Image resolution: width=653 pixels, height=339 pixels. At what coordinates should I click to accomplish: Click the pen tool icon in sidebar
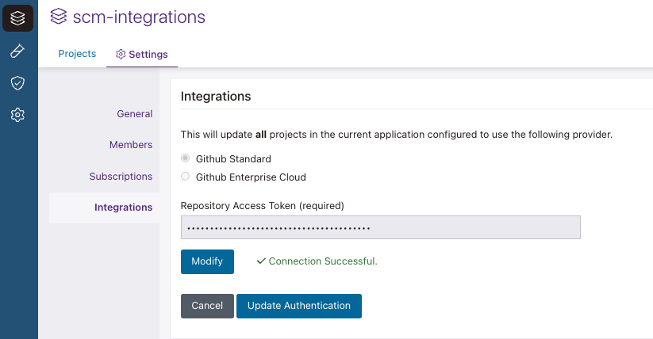[17, 51]
